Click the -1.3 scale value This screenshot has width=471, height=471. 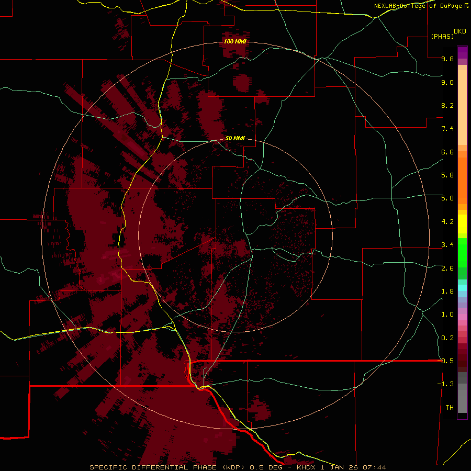(x=445, y=384)
